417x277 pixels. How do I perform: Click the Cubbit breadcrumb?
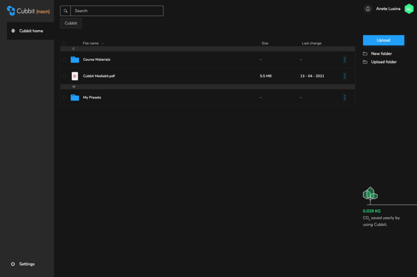coord(71,23)
